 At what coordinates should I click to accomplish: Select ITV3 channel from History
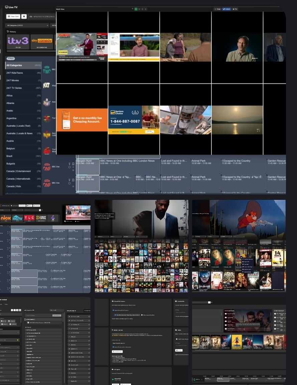coord(18,41)
